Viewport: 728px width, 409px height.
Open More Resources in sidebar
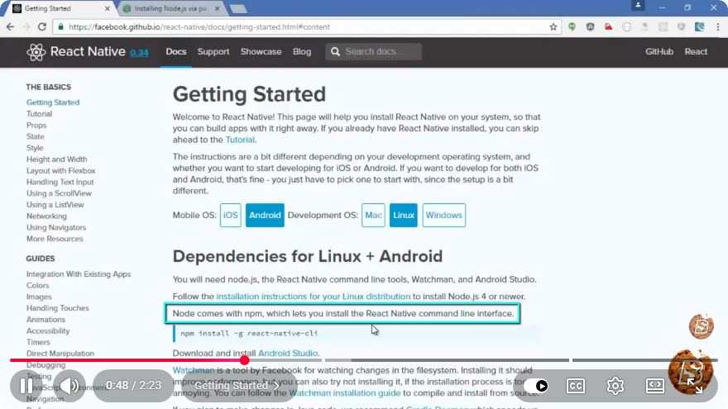pos(55,238)
